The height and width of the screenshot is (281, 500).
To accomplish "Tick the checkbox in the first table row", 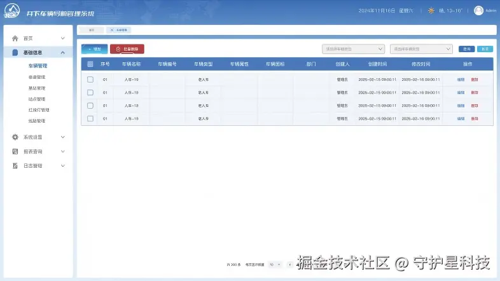I will coord(90,79).
